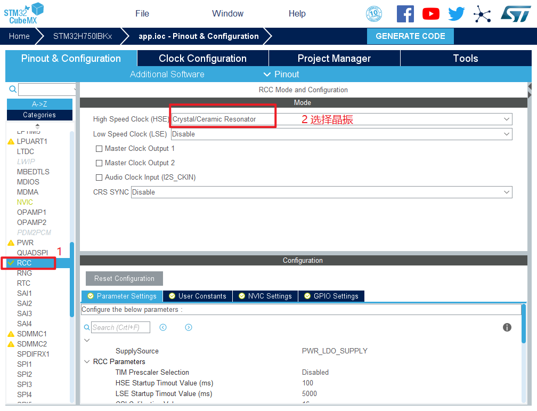Click the GENERATE CODE button
Image resolution: width=537 pixels, height=411 pixels.
point(410,36)
